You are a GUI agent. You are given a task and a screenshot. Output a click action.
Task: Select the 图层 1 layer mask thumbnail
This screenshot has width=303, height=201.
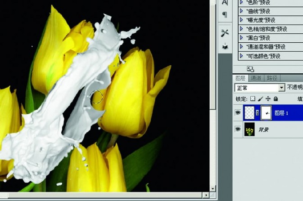click(x=266, y=112)
